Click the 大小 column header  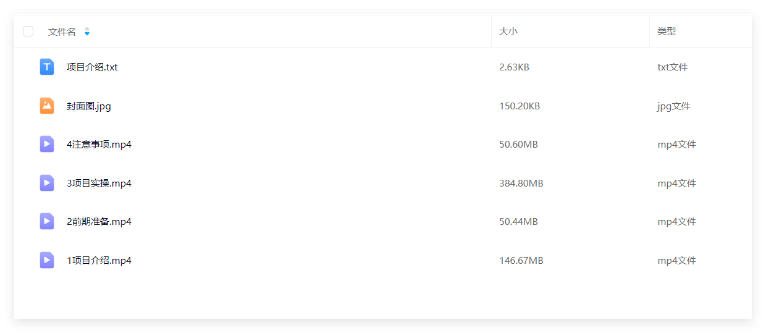[x=508, y=32]
